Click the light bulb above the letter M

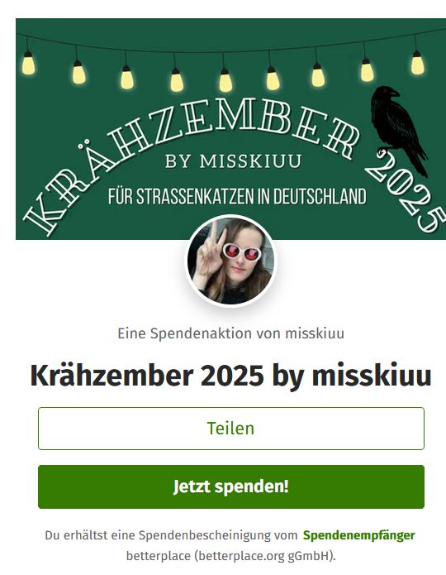click(225, 79)
